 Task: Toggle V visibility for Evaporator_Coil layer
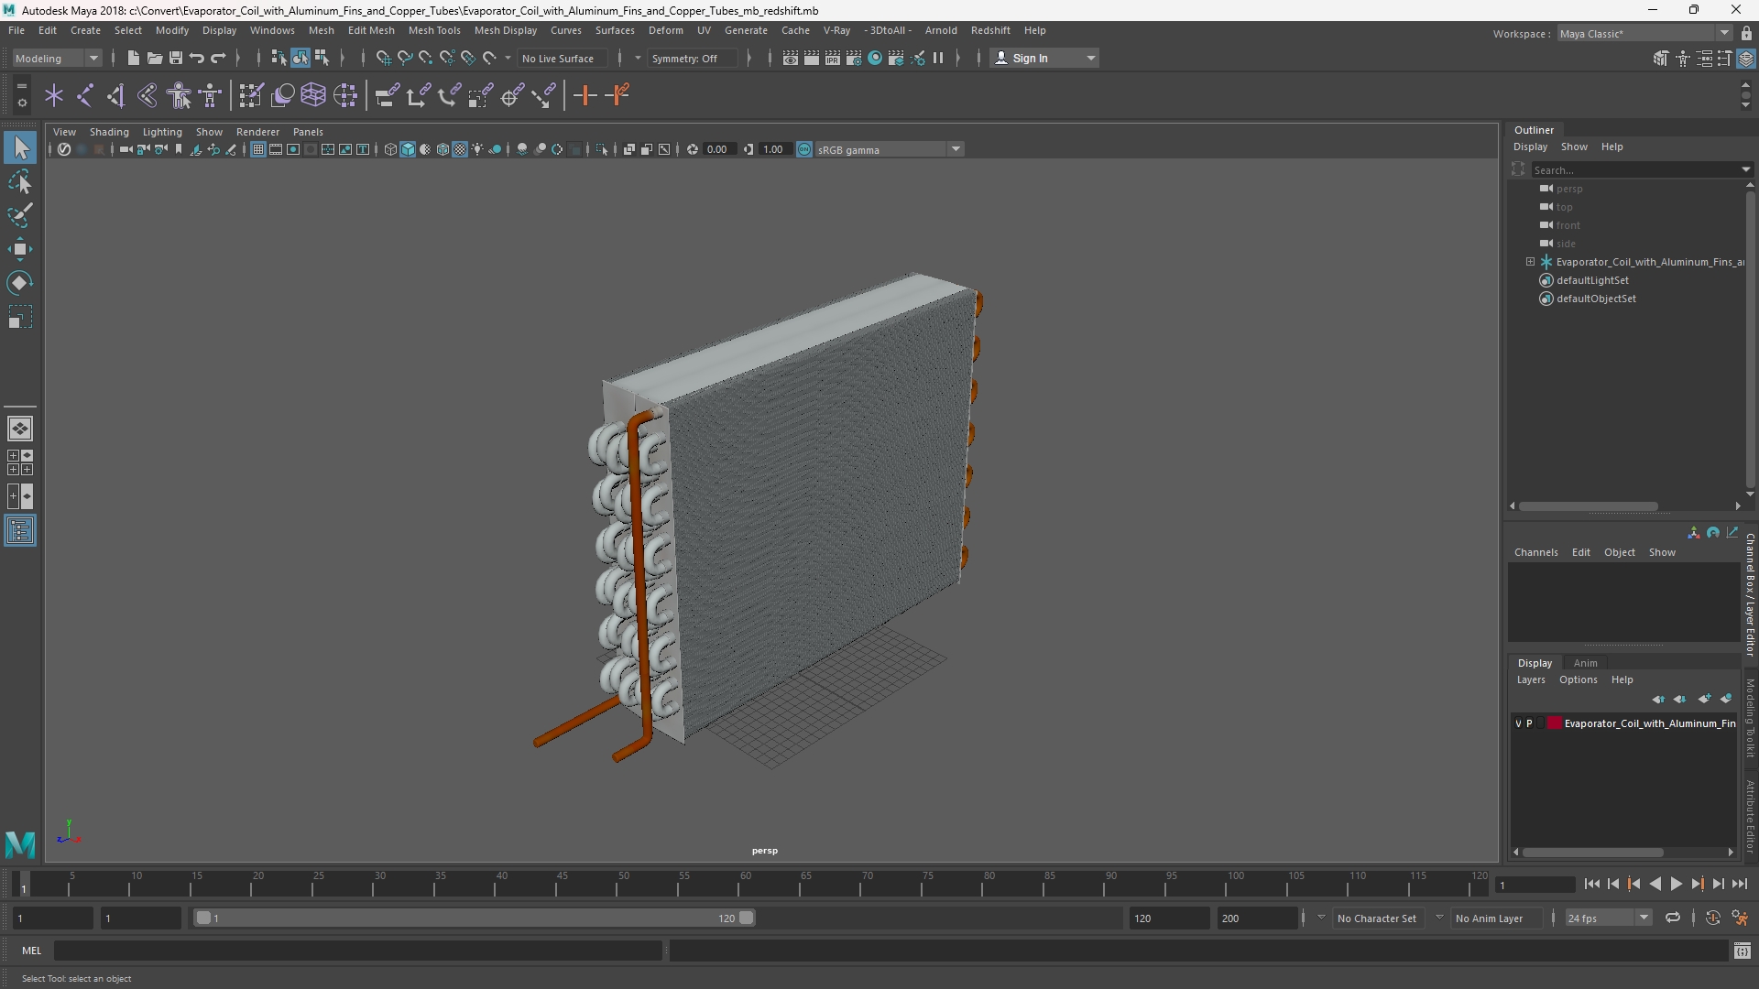tap(1518, 723)
